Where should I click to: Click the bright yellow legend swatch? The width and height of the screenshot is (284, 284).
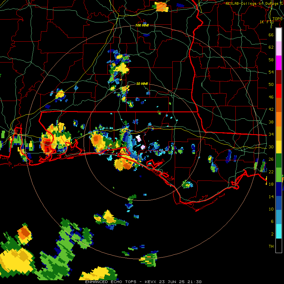pyautogui.click(x=279, y=147)
